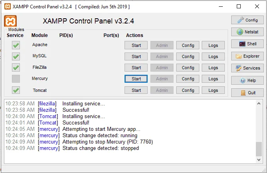The image size is (267, 173).
Task: Toggle the MySQL service checkbox
Action: 16,56
